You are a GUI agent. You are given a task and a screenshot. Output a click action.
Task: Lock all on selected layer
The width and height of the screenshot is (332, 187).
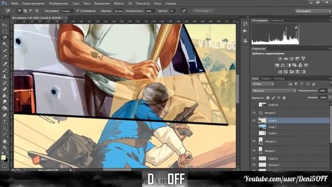(x=284, y=98)
